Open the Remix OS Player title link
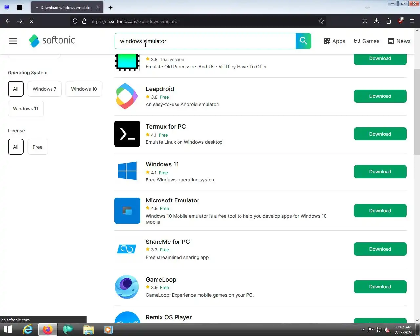Screen dimensions: 420x336 click(169, 317)
